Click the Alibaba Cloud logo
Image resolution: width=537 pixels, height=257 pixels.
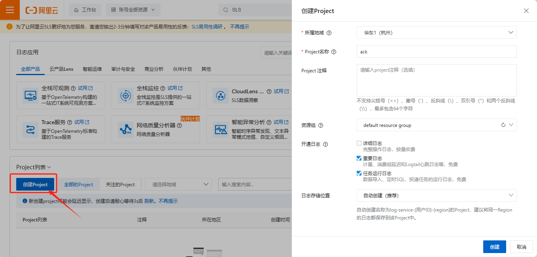pyautogui.click(x=42, y=10)
